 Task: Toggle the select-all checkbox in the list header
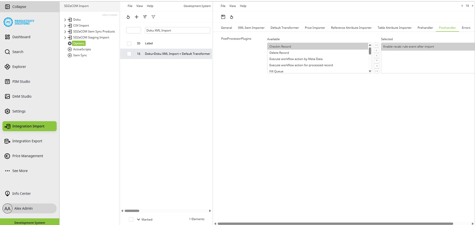(129, 43)
